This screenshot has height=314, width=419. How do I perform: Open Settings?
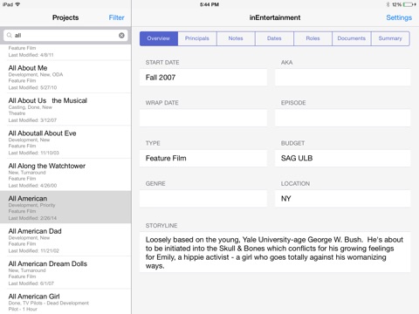pyautogui.click(x=399, y=17)
